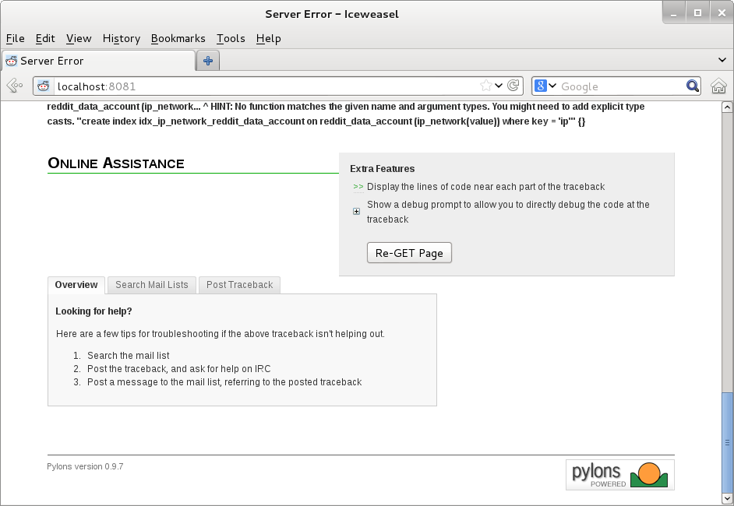Expand the debug prompt plus icon
The image size is (734, 506).
pos(357,212)
